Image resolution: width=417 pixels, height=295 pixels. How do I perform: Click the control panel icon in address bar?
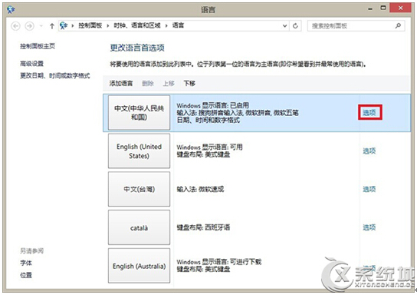[x=64, y=25]
